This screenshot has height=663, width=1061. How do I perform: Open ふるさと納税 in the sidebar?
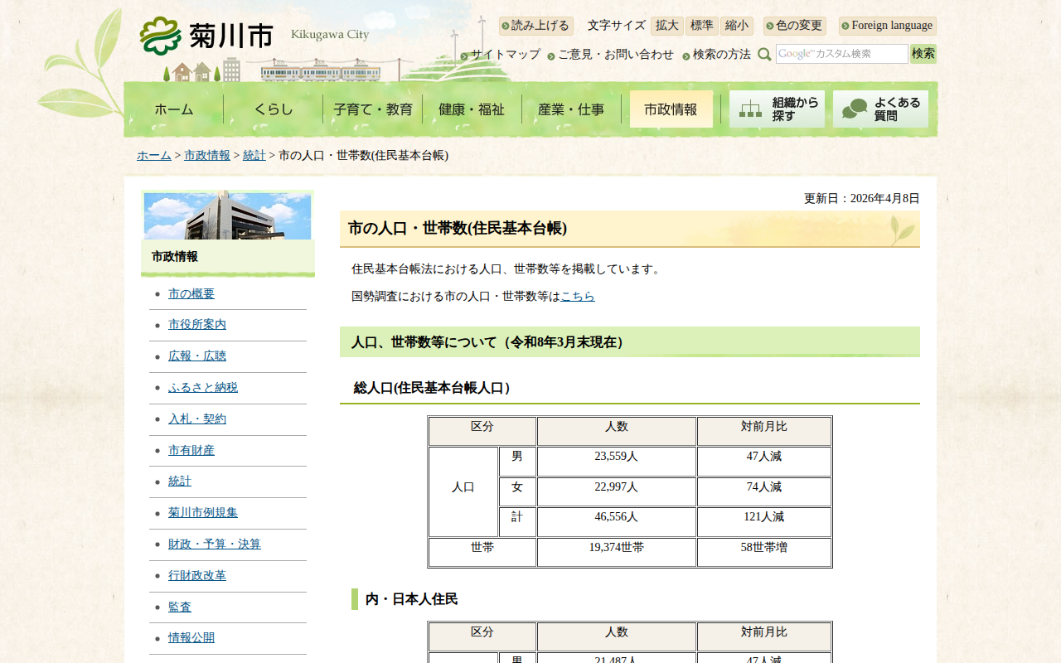pos(203,388)
